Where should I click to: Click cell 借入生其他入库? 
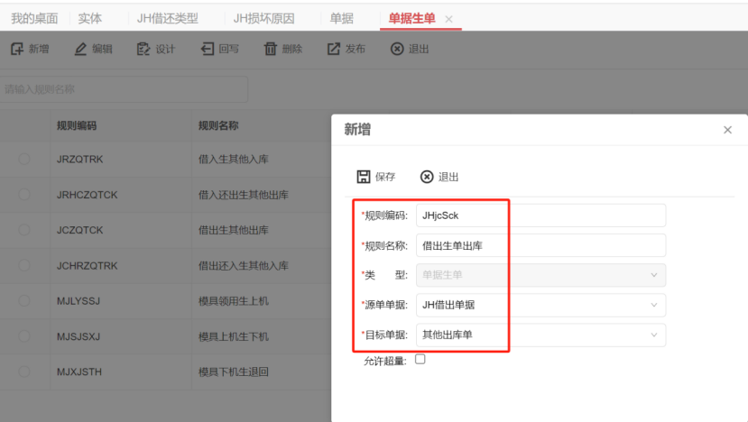tap(234, 160)
